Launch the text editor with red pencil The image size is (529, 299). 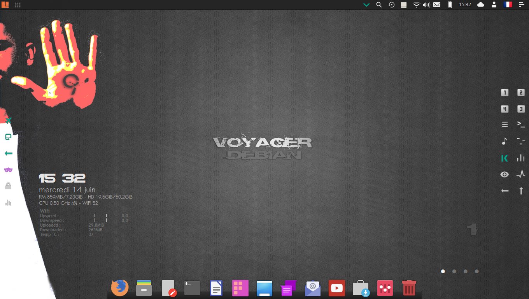(169, 288)
